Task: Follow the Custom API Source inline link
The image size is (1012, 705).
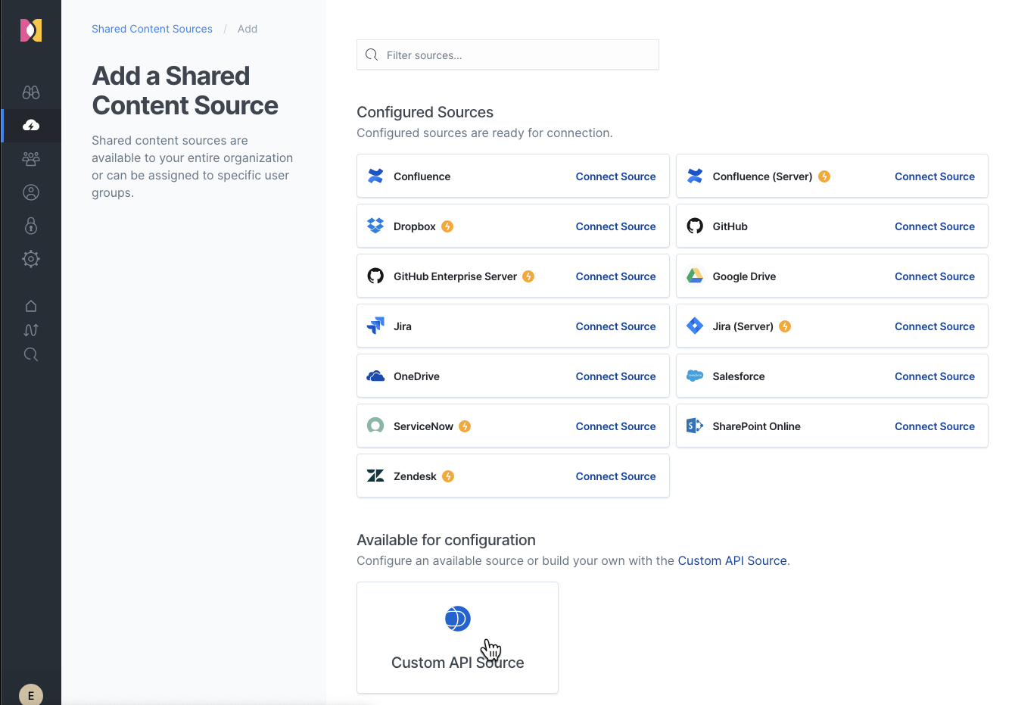Action: click(732, 560)
